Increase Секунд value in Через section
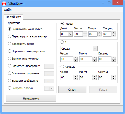Screen dimensions: 125x114 click(x=114, y=33)
